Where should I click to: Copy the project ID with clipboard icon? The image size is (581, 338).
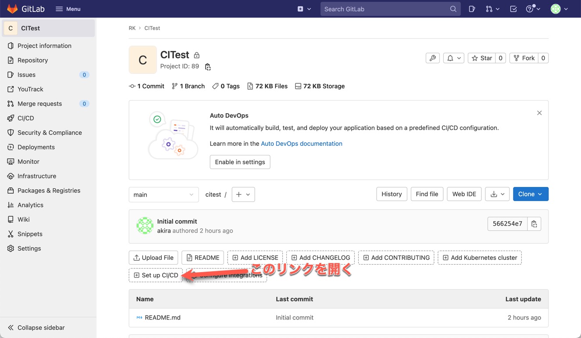208,67
